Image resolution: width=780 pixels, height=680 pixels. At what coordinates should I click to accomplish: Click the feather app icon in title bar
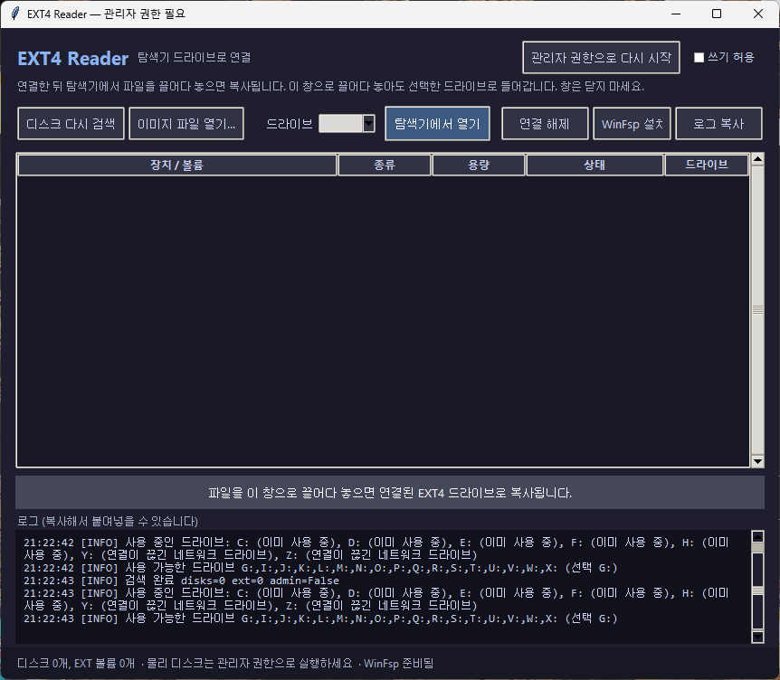tap(14, 14)
